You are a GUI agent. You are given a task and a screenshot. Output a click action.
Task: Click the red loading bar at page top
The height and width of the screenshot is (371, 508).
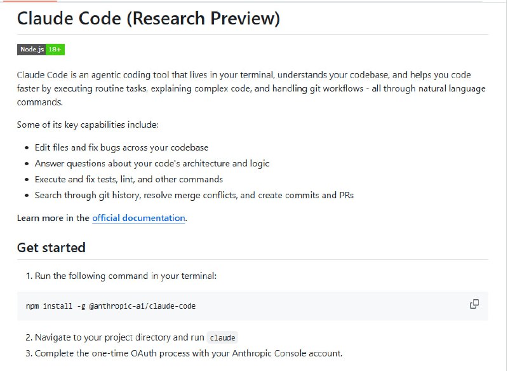coord(29,1)
